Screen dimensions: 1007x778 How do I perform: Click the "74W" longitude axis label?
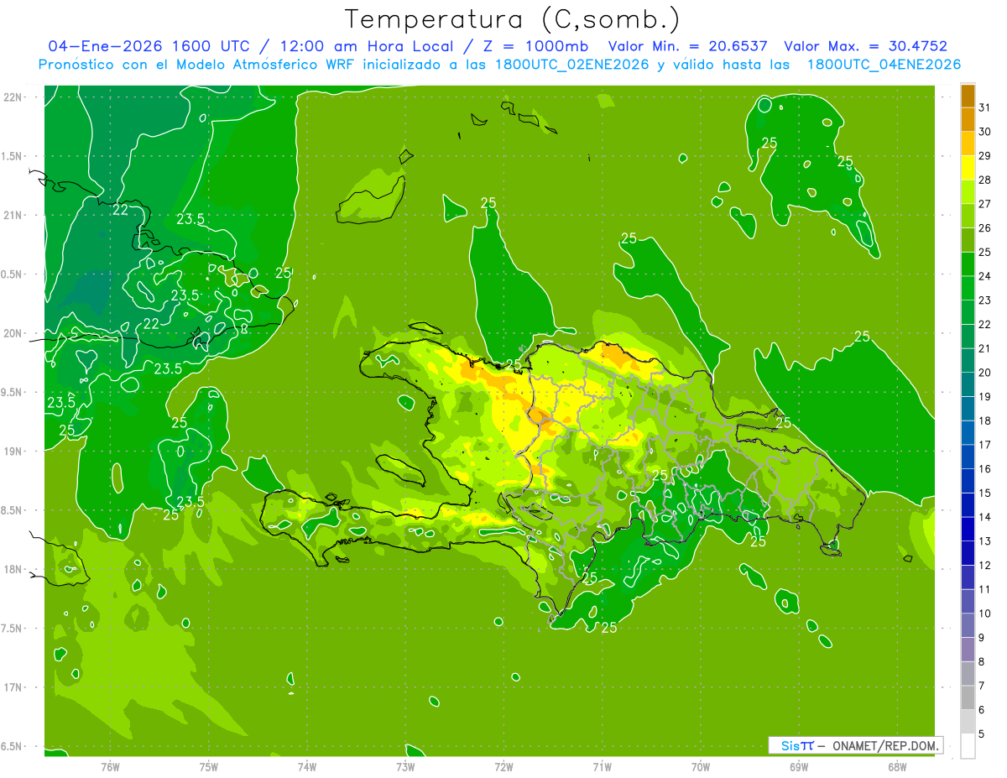(x=307, y=766)
